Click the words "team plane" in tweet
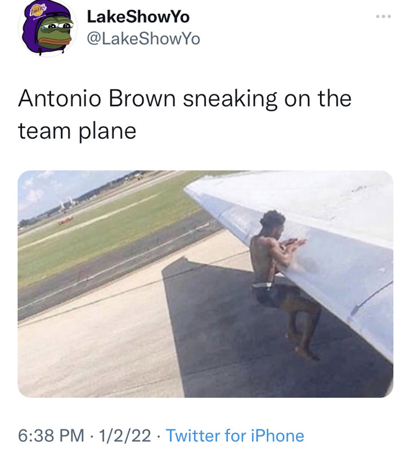The width and height of the screenshot is (411, 458). [77, 131]
